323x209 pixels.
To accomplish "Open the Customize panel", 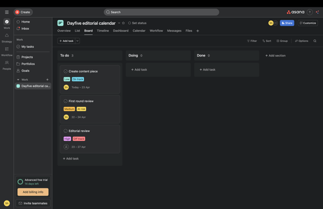I will [x=308, y=23].
